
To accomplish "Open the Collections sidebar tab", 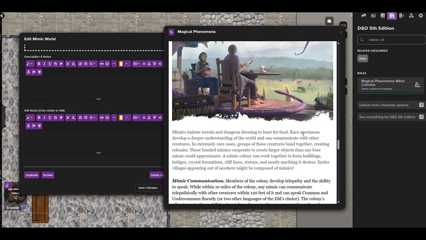I will click(411, 16).
